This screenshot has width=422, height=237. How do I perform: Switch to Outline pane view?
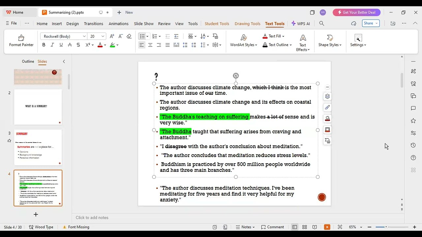pyautogui.click(x=28, y=62)
